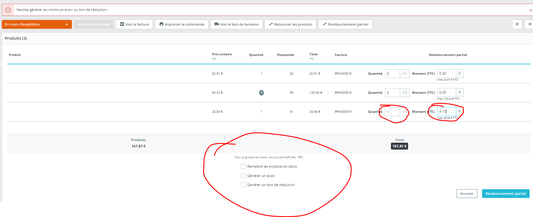Click Mettre à jour l'état button
The width and height of the screenshot is (533, 217).
[94, 24]
